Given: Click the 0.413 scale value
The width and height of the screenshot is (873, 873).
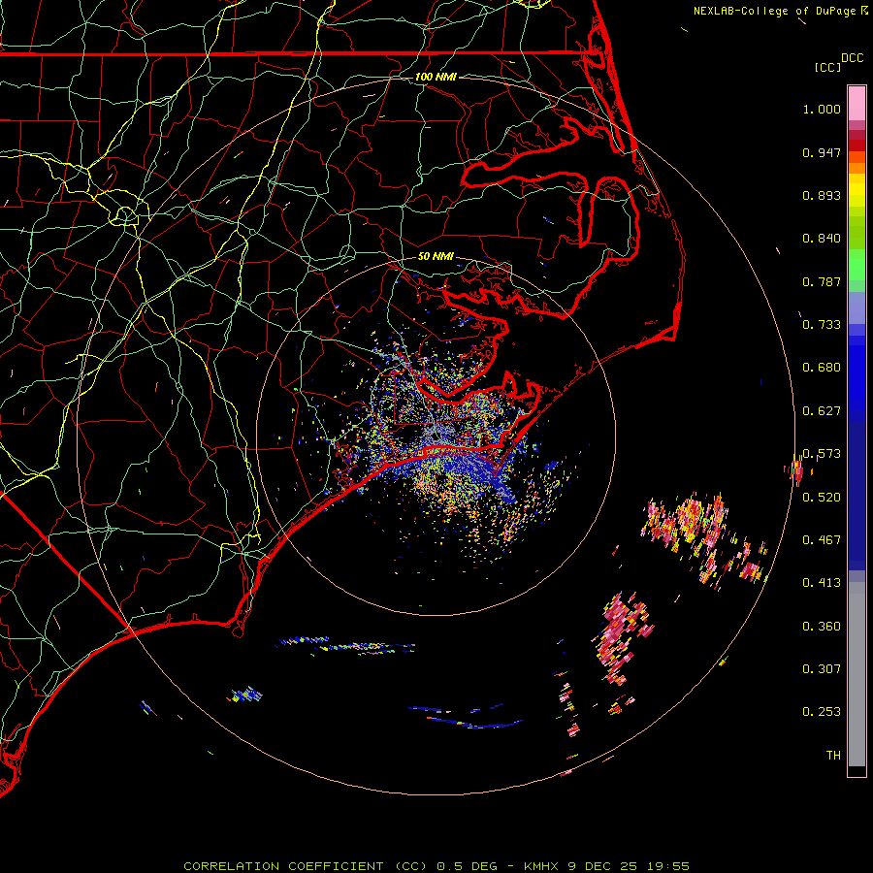Looking at the screenshot, I should 822,583.
